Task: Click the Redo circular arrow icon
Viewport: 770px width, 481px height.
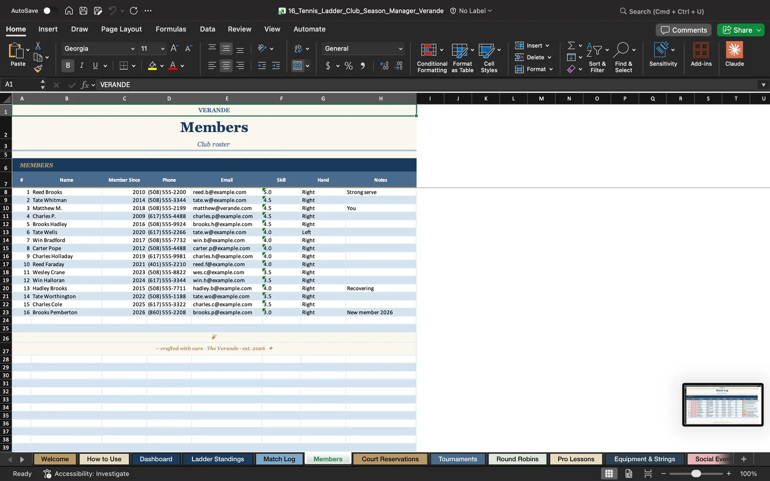Action: (134, 11)
